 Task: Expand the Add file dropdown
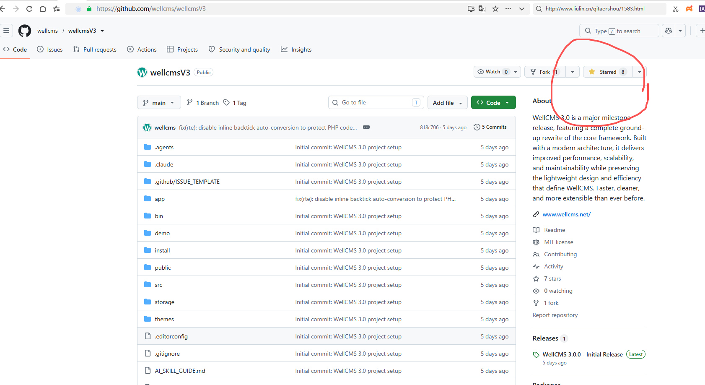click(448, 102)
